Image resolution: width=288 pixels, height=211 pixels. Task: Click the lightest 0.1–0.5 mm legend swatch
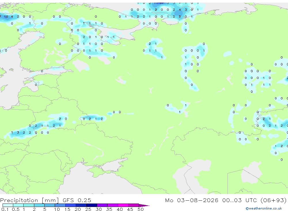tap(8, 205)
